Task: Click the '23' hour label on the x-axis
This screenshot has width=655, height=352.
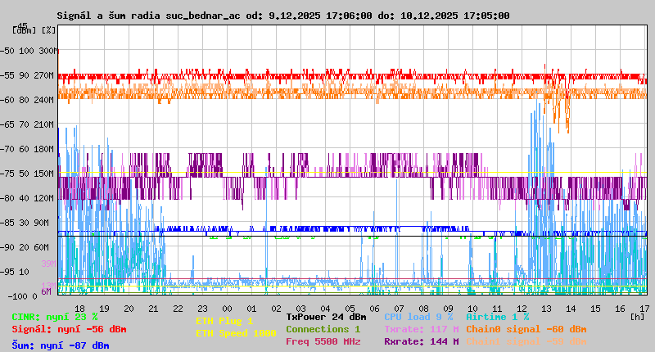Action: pyautogui.click(x=202, y=309)
